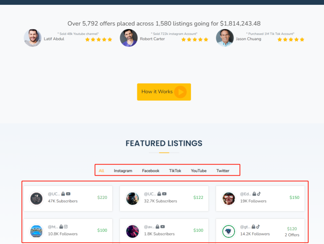
Task: Click lock icon on the 14.2K Followers listing
Action: pyautogui.click(x=253, y=227)
